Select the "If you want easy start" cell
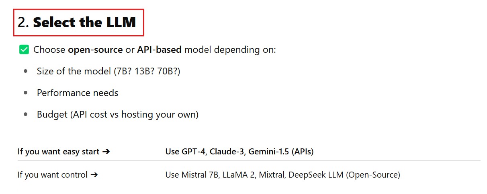 pyautogui.click(x=58, y=152)
